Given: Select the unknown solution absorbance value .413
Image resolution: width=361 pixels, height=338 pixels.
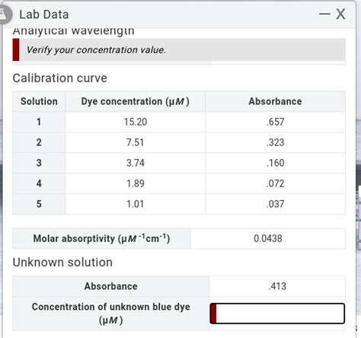Looking at the screenshot, I should coord(277,286).
